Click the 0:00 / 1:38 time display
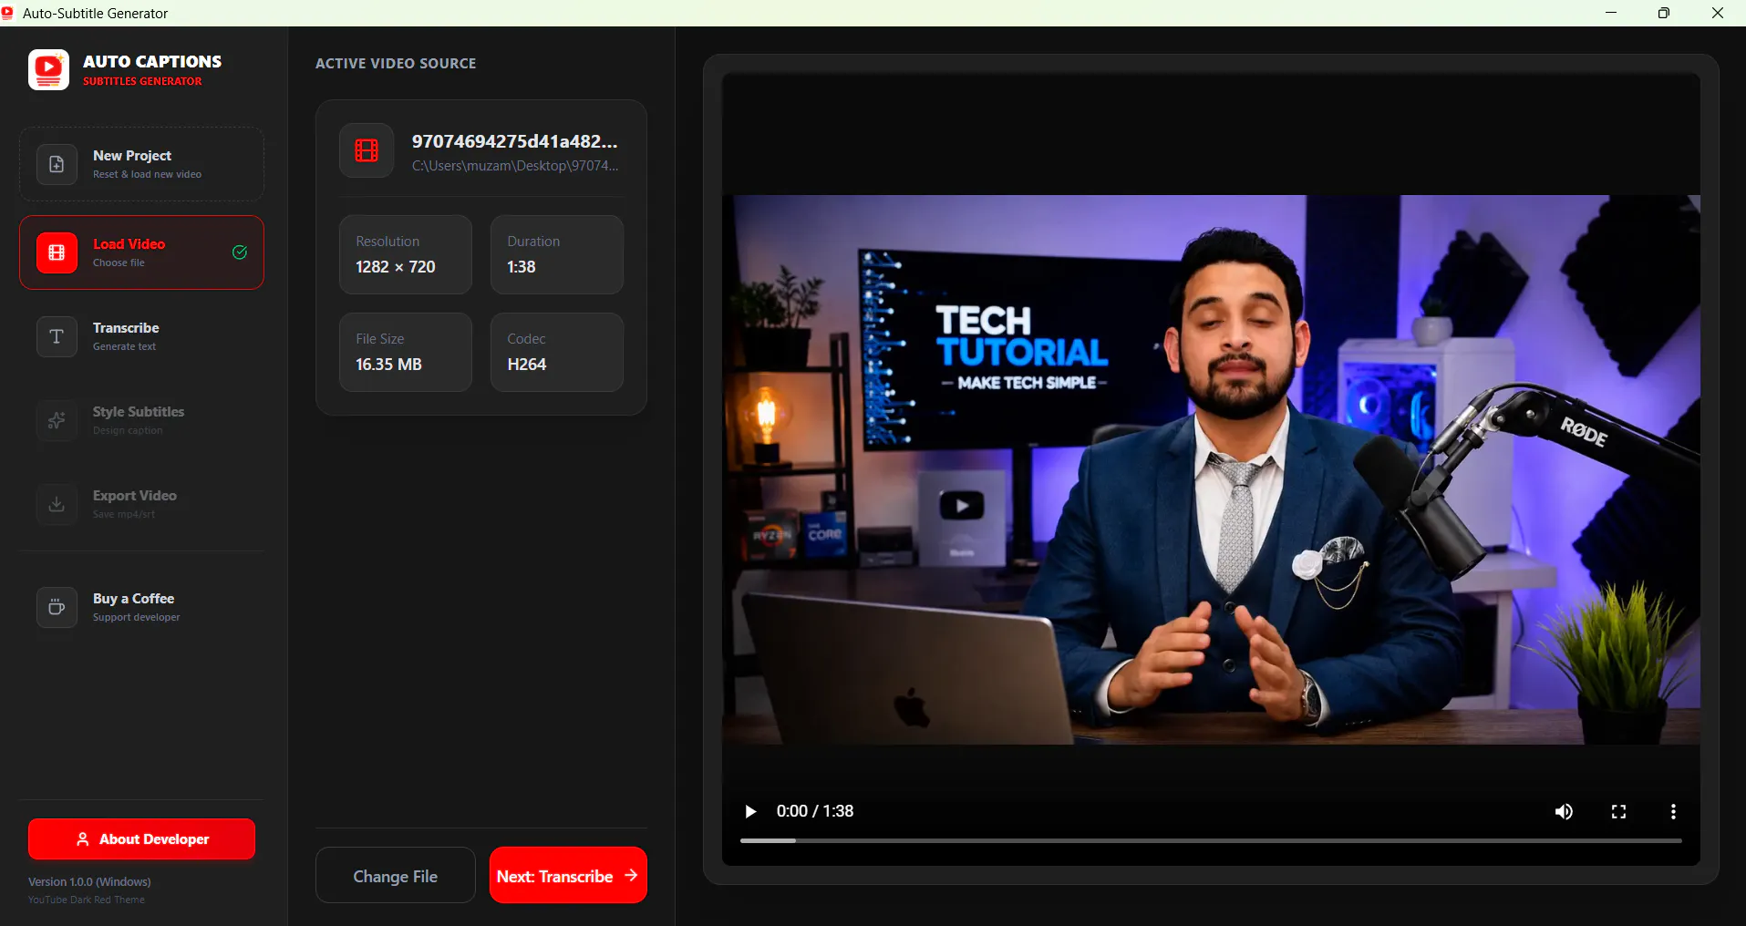Viewport: 1746px width, 926px height. click(x=815, y=811)
